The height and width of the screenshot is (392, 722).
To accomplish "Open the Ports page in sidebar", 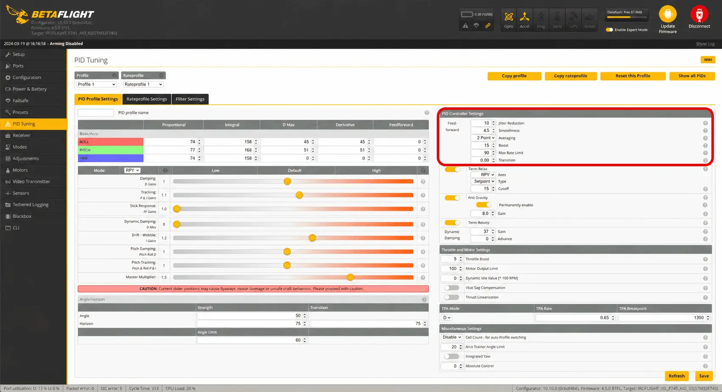I will 34,66.
